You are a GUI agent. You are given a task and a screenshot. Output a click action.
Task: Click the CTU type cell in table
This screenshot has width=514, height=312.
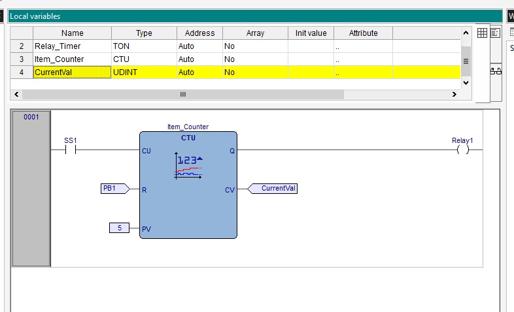coord(144,59)
